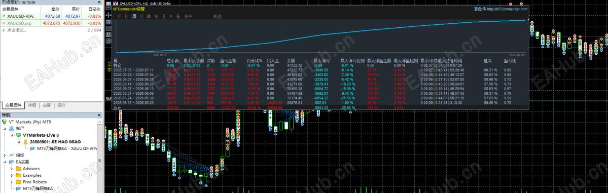Viewport: 608px width, 193px height.
Task: Collapse the 账户 accounts tree node
Action: coord(5,128)
